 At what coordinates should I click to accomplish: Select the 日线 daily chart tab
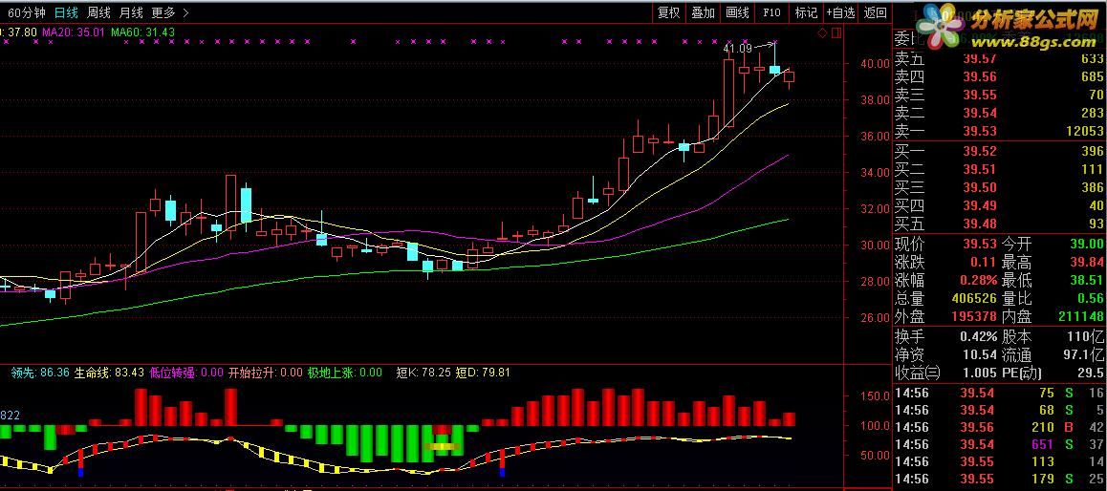click(66, 12)
